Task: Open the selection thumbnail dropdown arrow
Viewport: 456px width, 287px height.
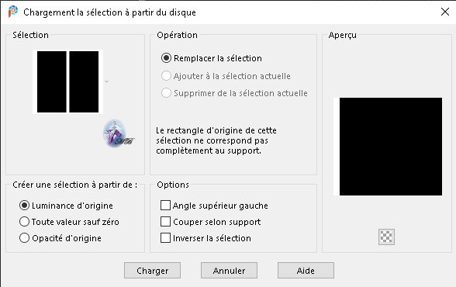Action: (107, 81)
